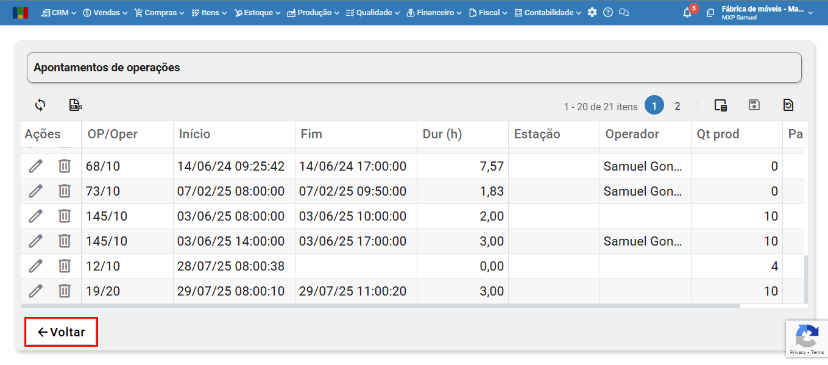Click the help question mark icon

[x=608, y=12]
